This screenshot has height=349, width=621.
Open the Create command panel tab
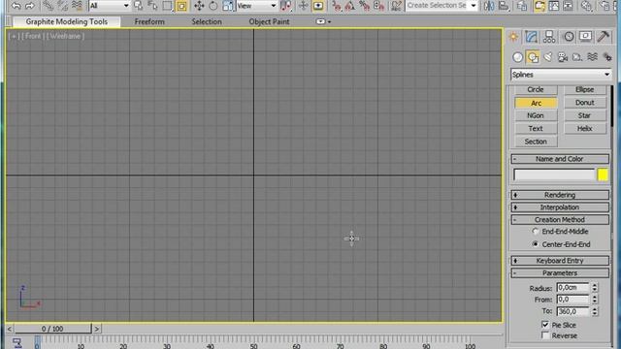coord(513,37)
